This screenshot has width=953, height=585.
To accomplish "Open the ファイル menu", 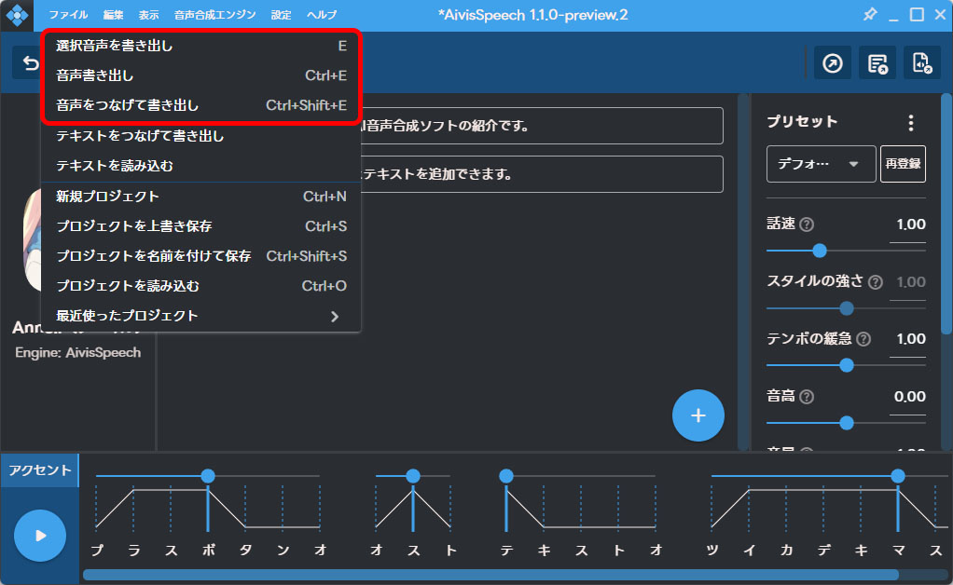I will [68, 15].
